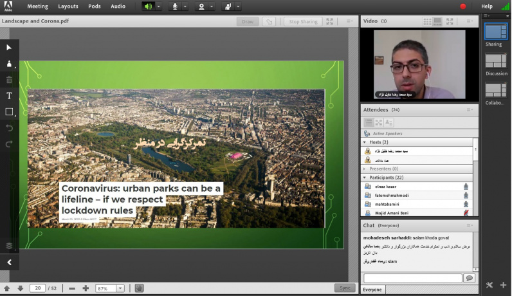Go to next page arrow

tap(20, 288)
